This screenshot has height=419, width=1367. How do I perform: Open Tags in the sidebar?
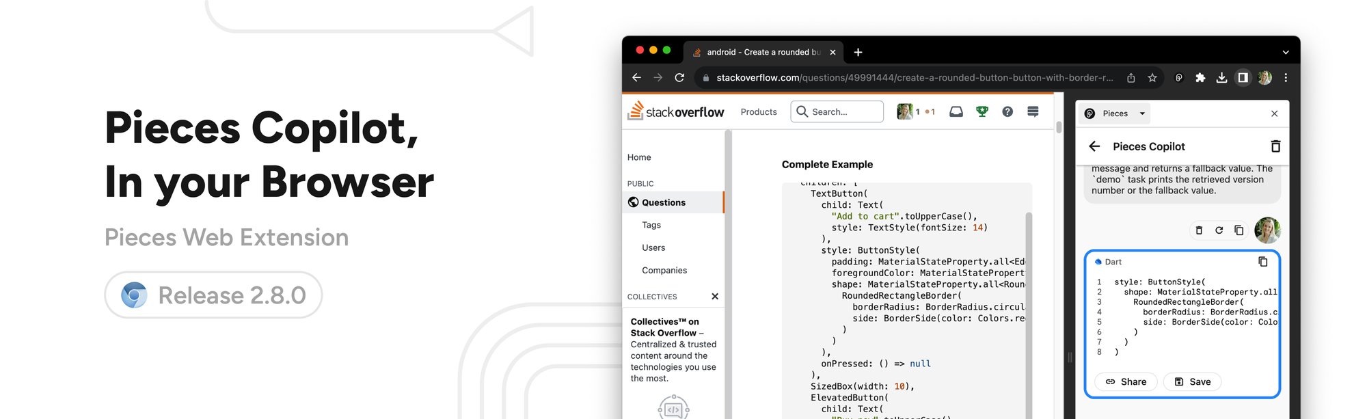[x=651, y=225]
